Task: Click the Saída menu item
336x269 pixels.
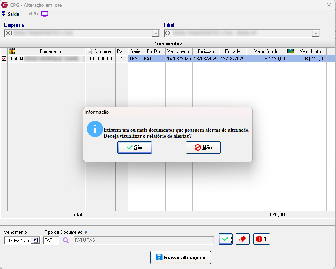Action: [x=10, y=14]
